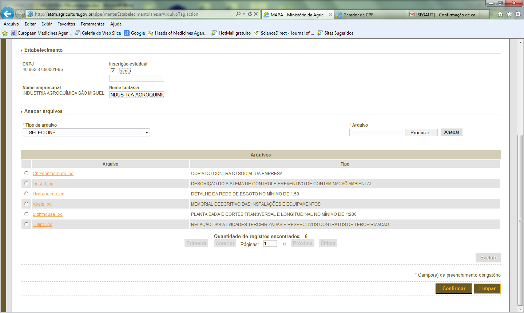Viewport: 524px width, 313px height.
Task: Open the Ferramentas menu
Action: (x=92, y=24)
